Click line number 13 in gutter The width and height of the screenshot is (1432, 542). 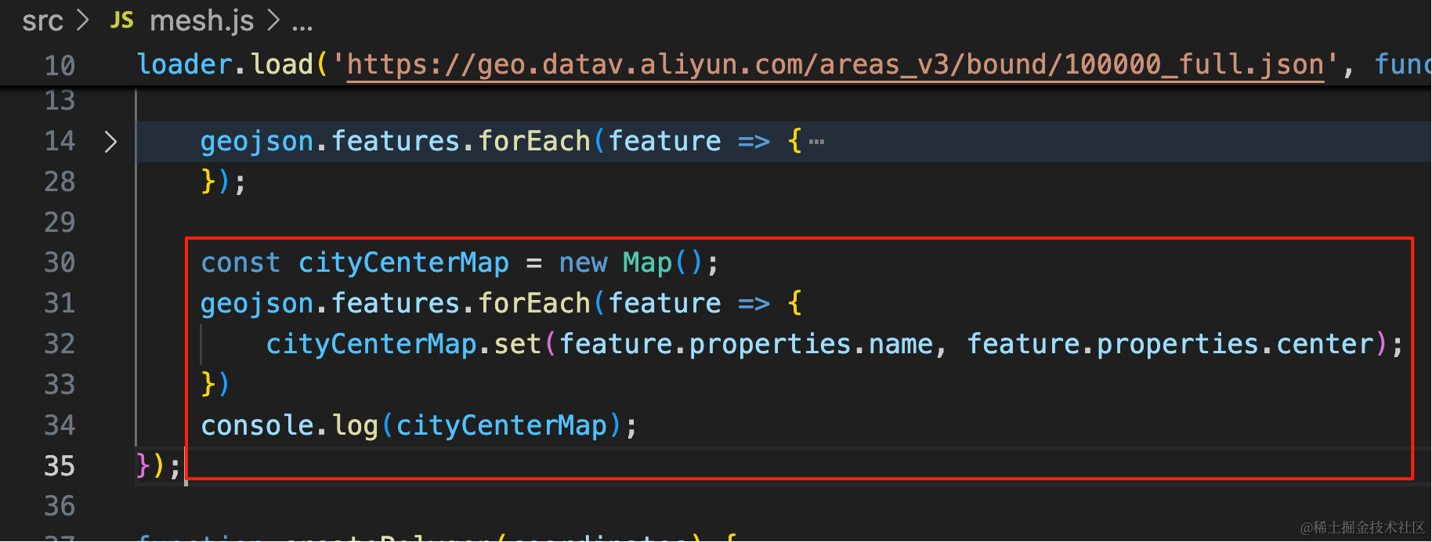(60, 100)
